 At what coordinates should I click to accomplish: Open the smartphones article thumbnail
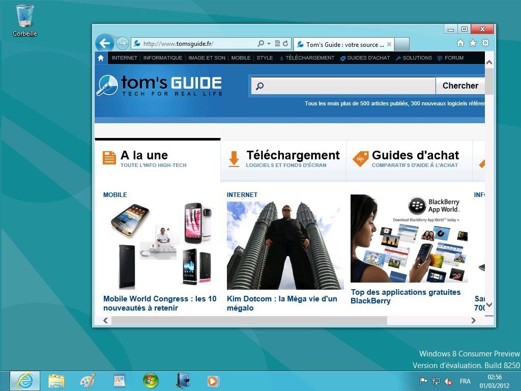point(161,245)
